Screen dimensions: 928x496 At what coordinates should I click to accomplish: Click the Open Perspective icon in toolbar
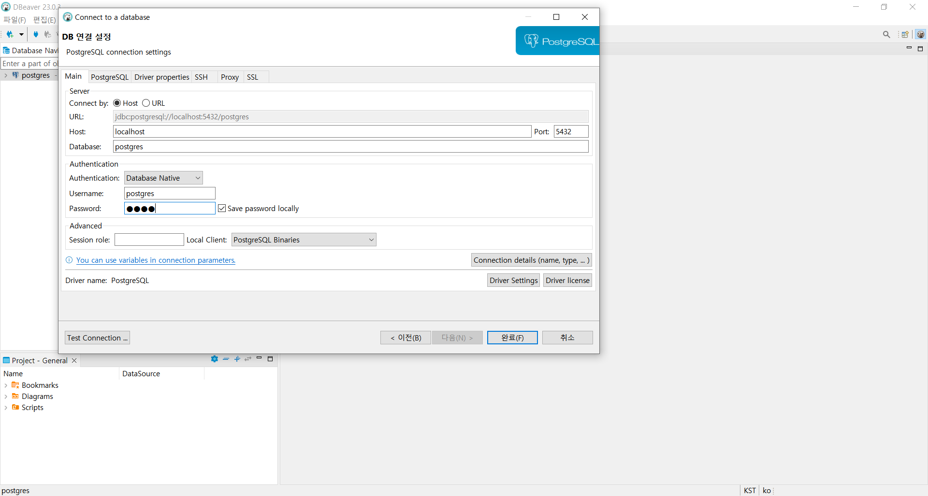pos(905,34)
